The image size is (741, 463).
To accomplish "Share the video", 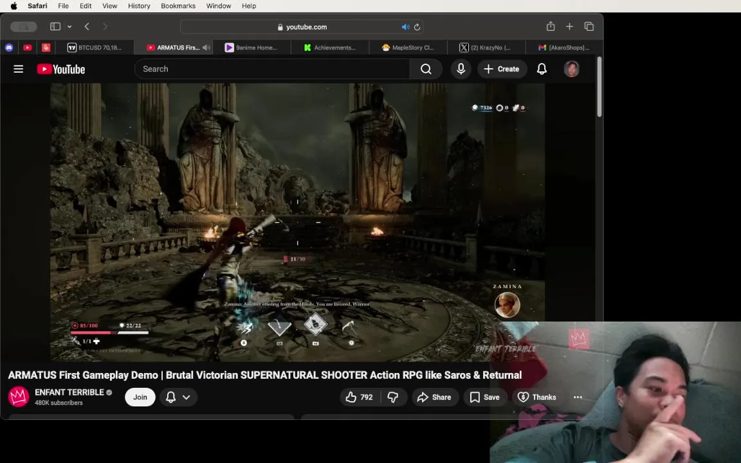I will pyautogui.click(x=434, y=397).
